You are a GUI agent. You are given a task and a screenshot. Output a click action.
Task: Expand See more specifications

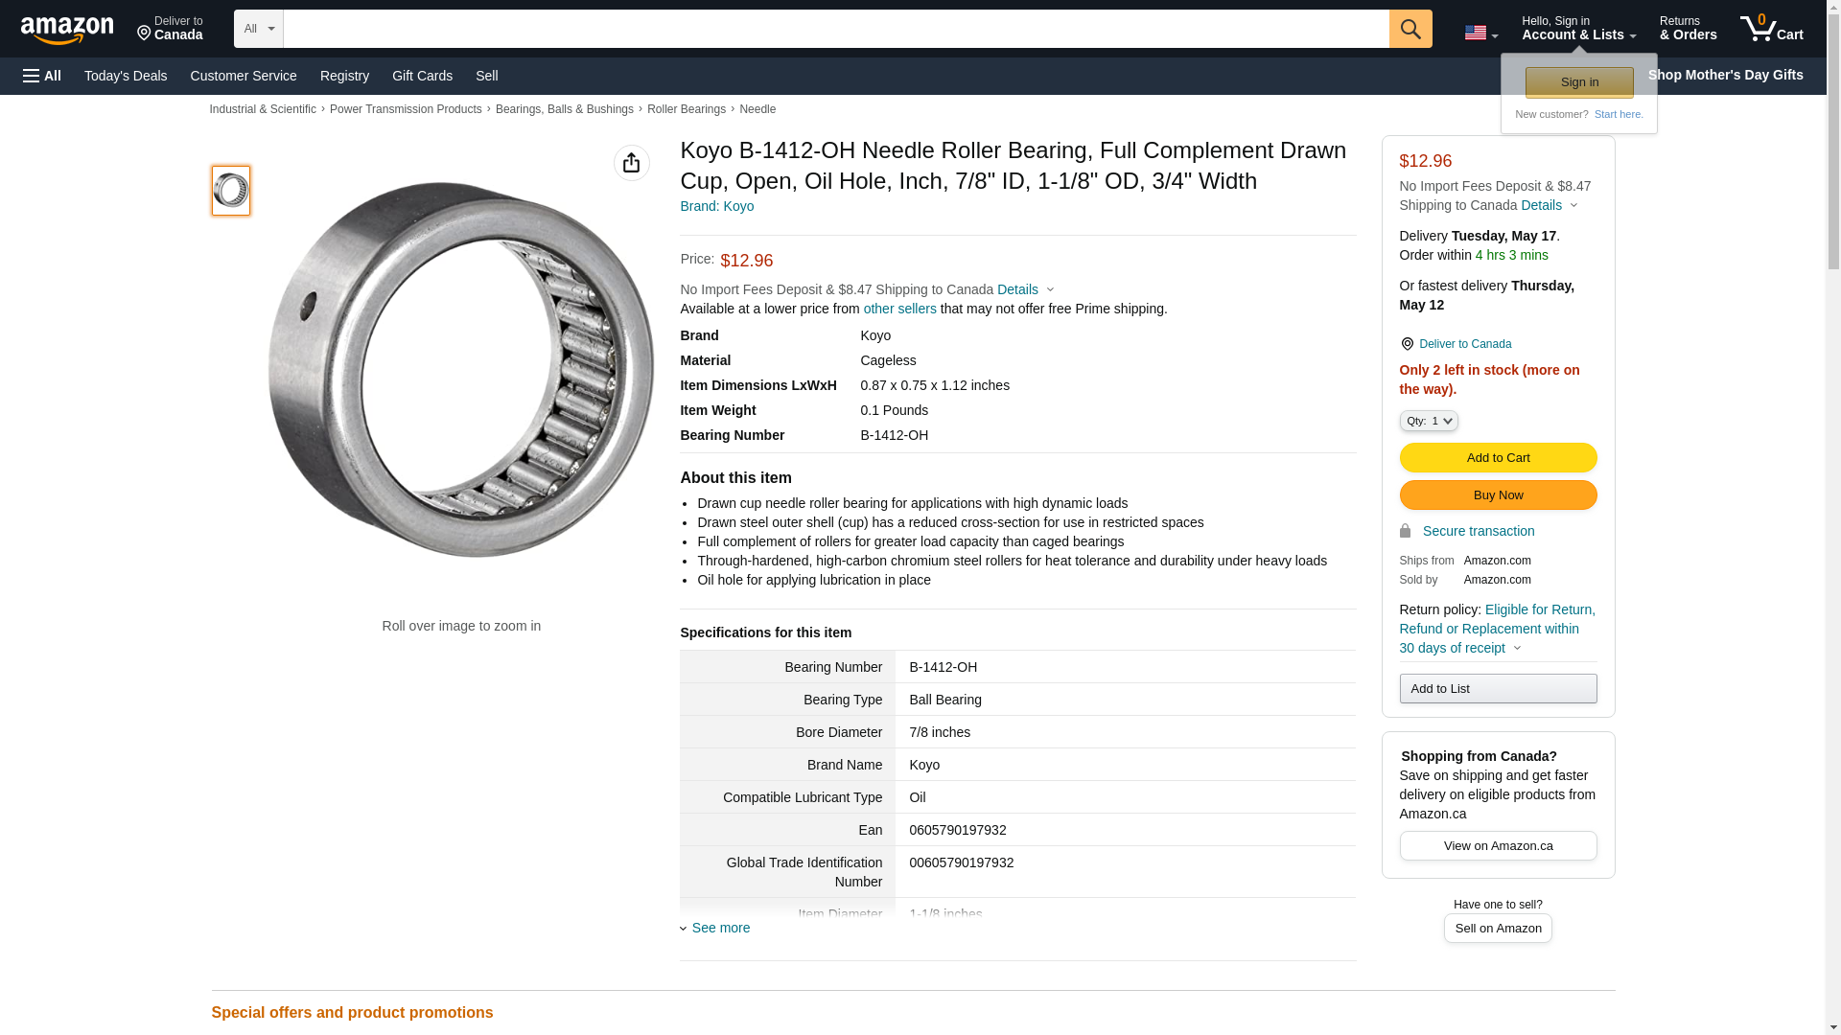tap(720, 928)
